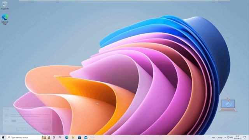Open the clock and calendar flyout

[x=238, y=137]
